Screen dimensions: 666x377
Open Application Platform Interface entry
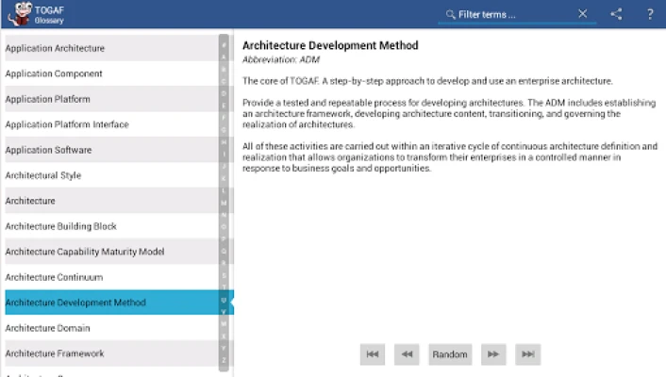[108, 124]
